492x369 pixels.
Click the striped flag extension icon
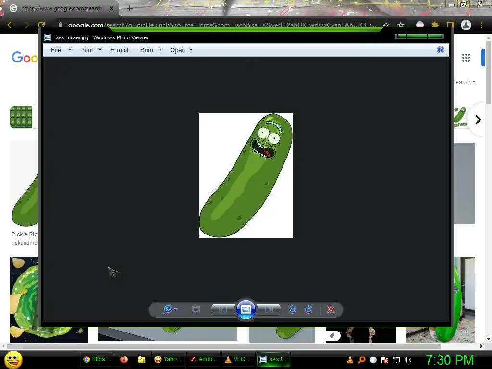420,25
